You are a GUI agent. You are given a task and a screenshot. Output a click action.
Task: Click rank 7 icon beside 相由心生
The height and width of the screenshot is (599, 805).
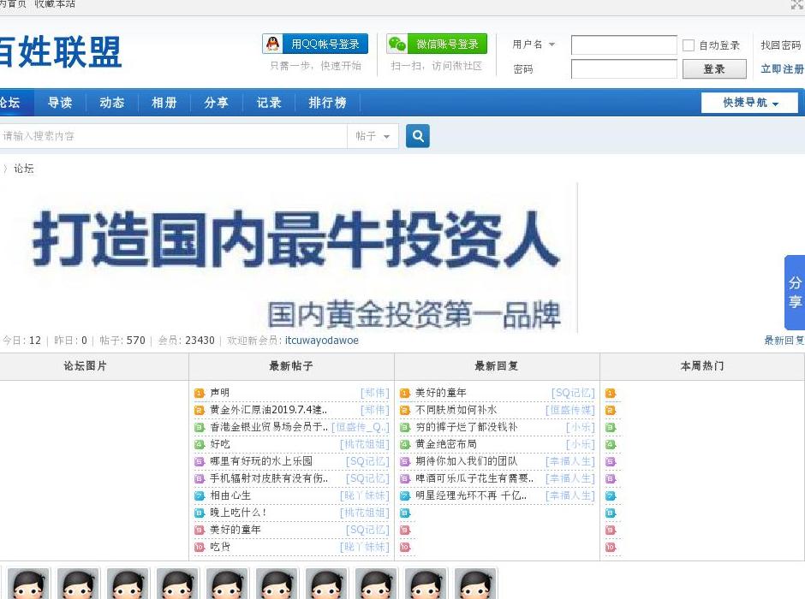coord(200,496)
